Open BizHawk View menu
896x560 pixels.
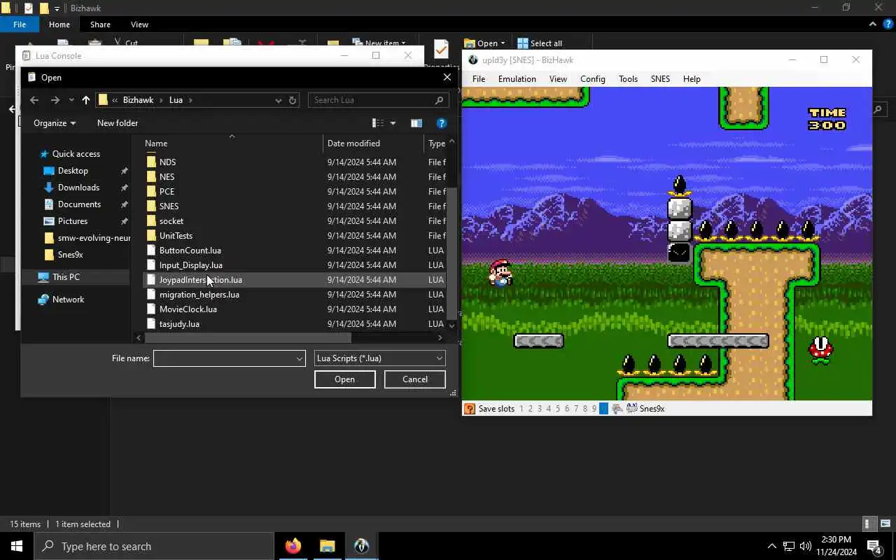click(558, 79)
